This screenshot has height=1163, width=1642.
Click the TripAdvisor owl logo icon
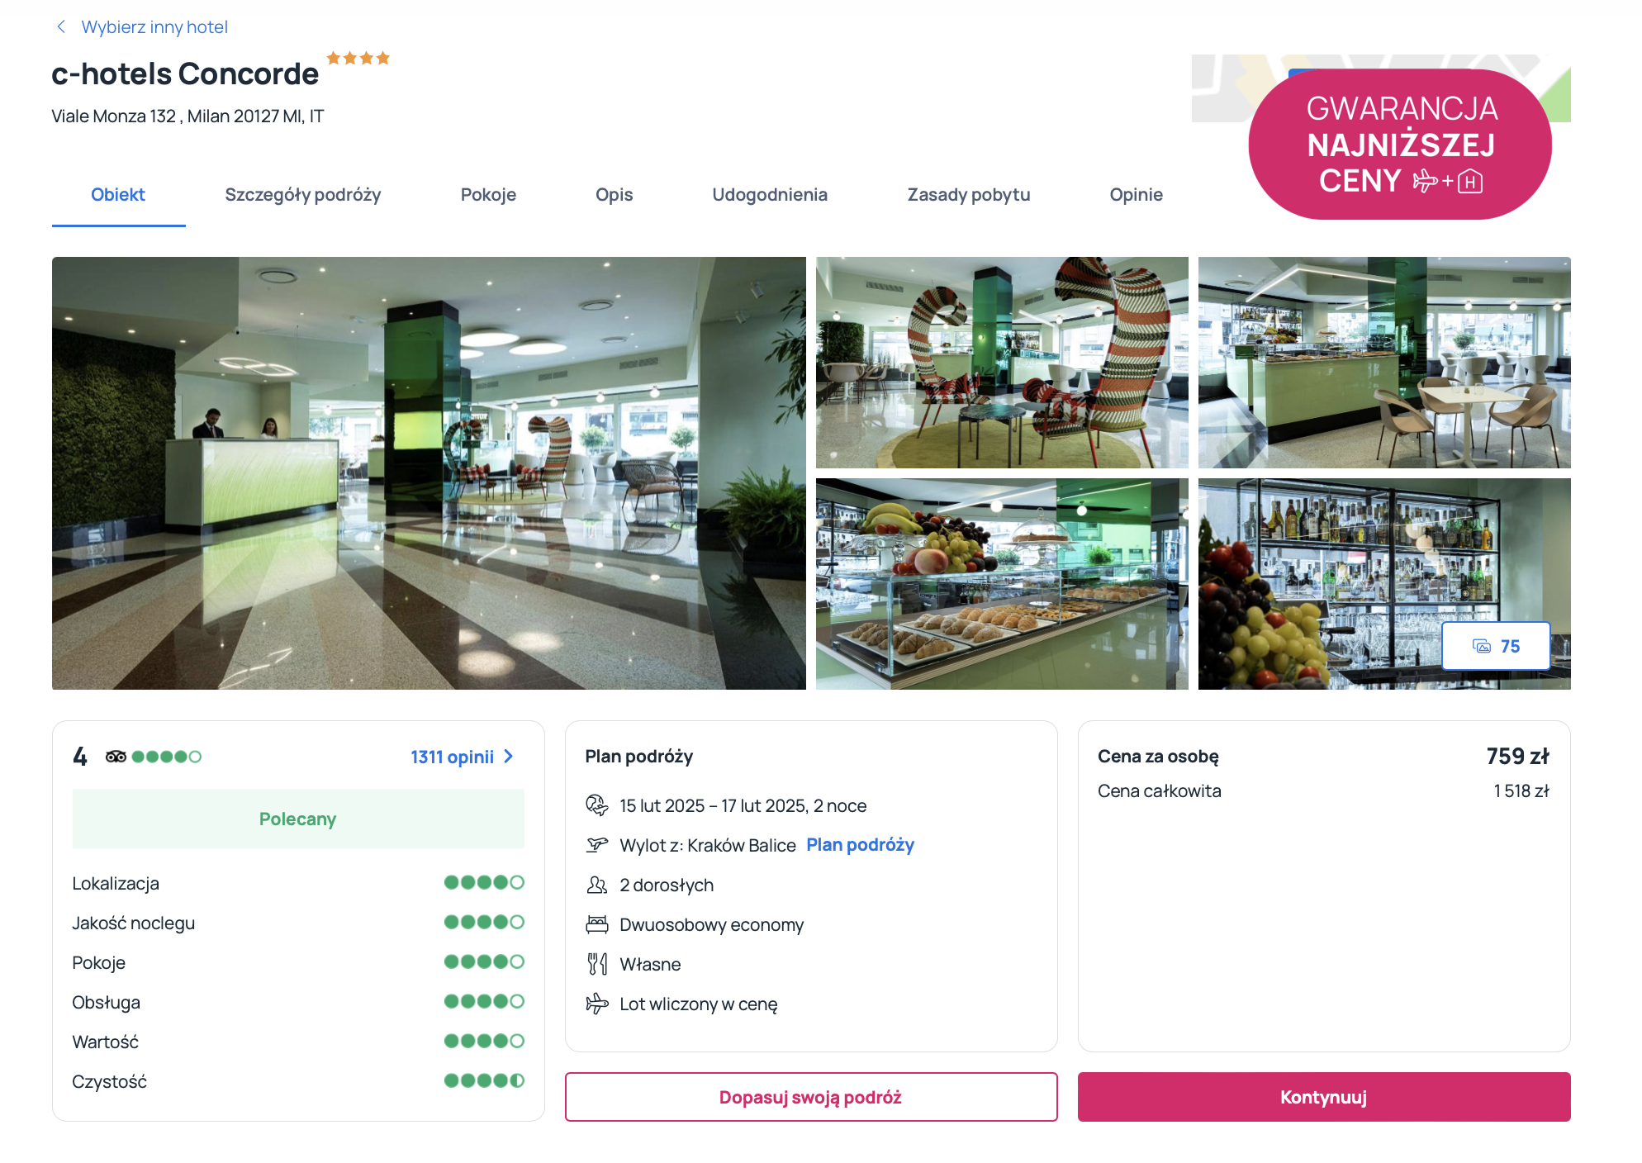pos(116,757)
